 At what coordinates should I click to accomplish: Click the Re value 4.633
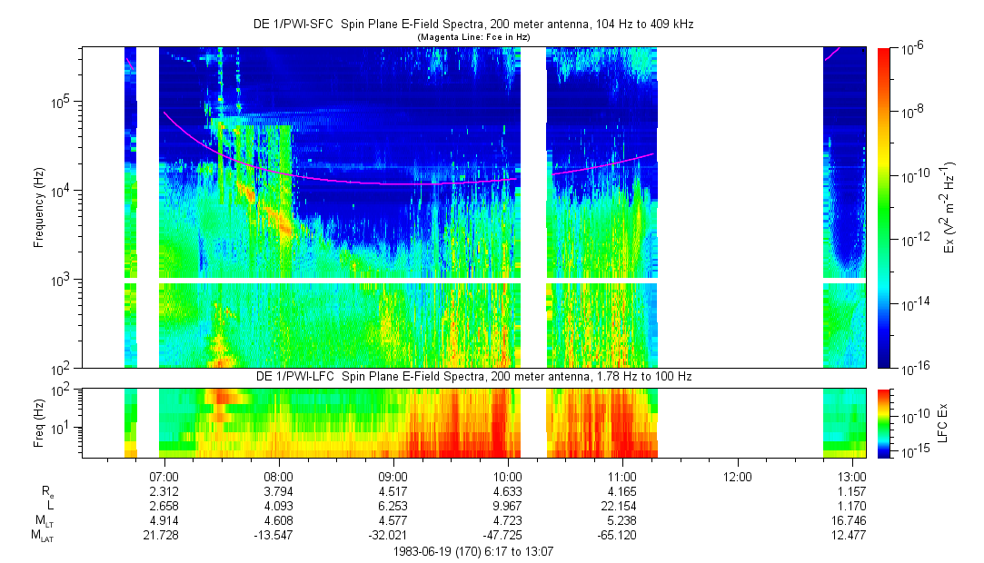(x=508, y=491)
